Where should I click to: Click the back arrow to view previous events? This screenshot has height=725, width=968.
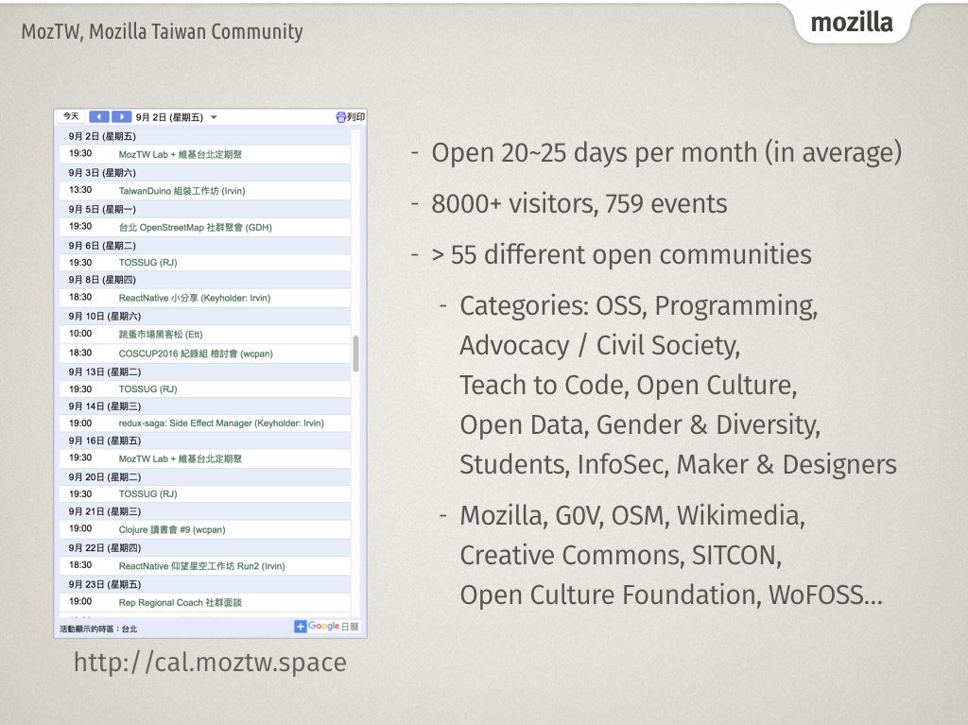(x=99, y=116)
